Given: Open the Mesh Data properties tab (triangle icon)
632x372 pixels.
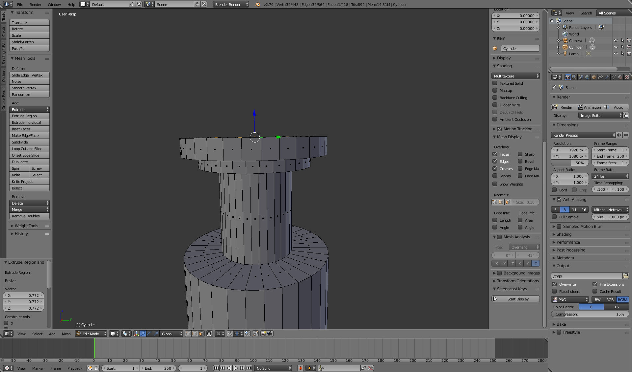Looking at the screenshot, I should coord(614,77).
